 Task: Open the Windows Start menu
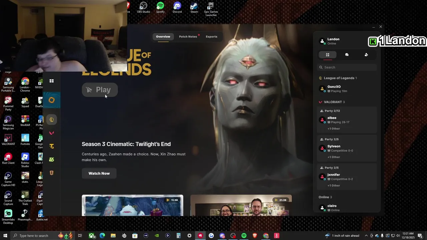(5, 236)
